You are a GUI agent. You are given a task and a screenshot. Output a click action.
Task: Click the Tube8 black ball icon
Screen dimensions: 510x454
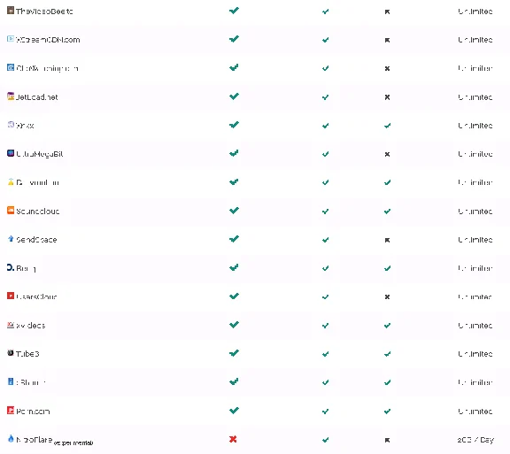pos(11,353)
